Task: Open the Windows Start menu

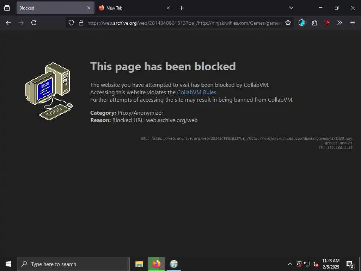Action: pos(8,264)
